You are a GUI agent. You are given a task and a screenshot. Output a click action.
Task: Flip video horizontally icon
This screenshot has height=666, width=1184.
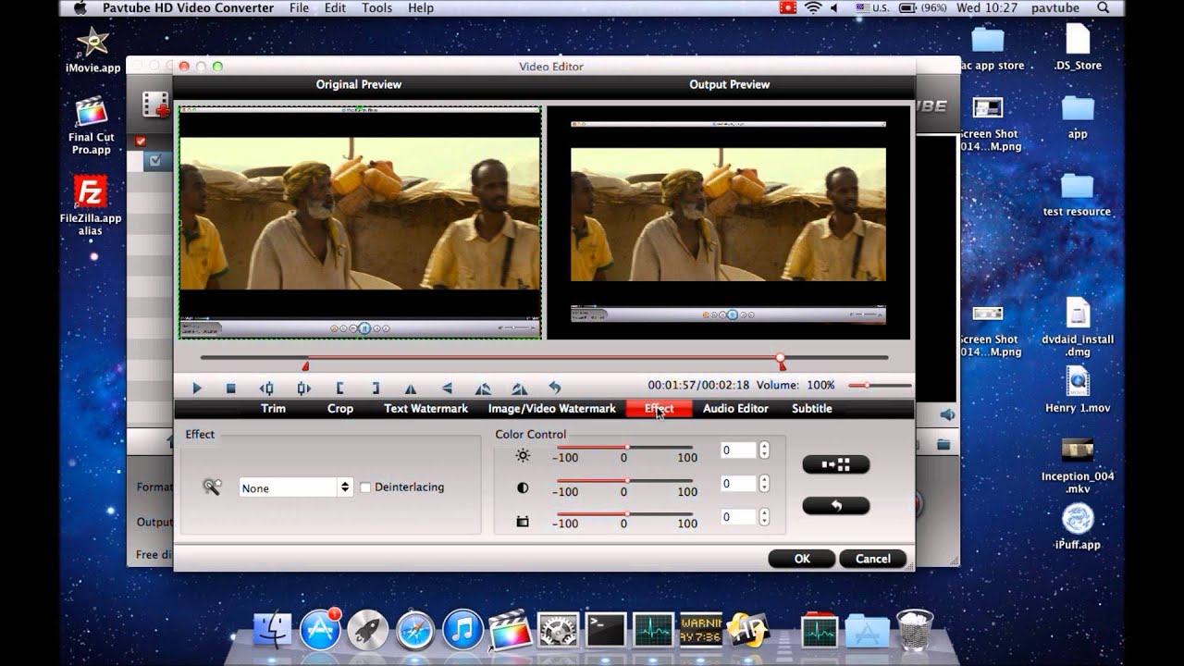pos(411,388)
